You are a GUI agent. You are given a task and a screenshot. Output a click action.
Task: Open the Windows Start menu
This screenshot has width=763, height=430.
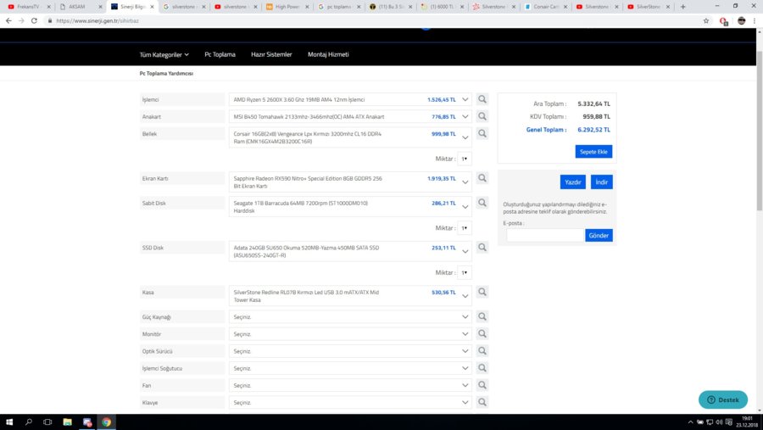[9, 422]
